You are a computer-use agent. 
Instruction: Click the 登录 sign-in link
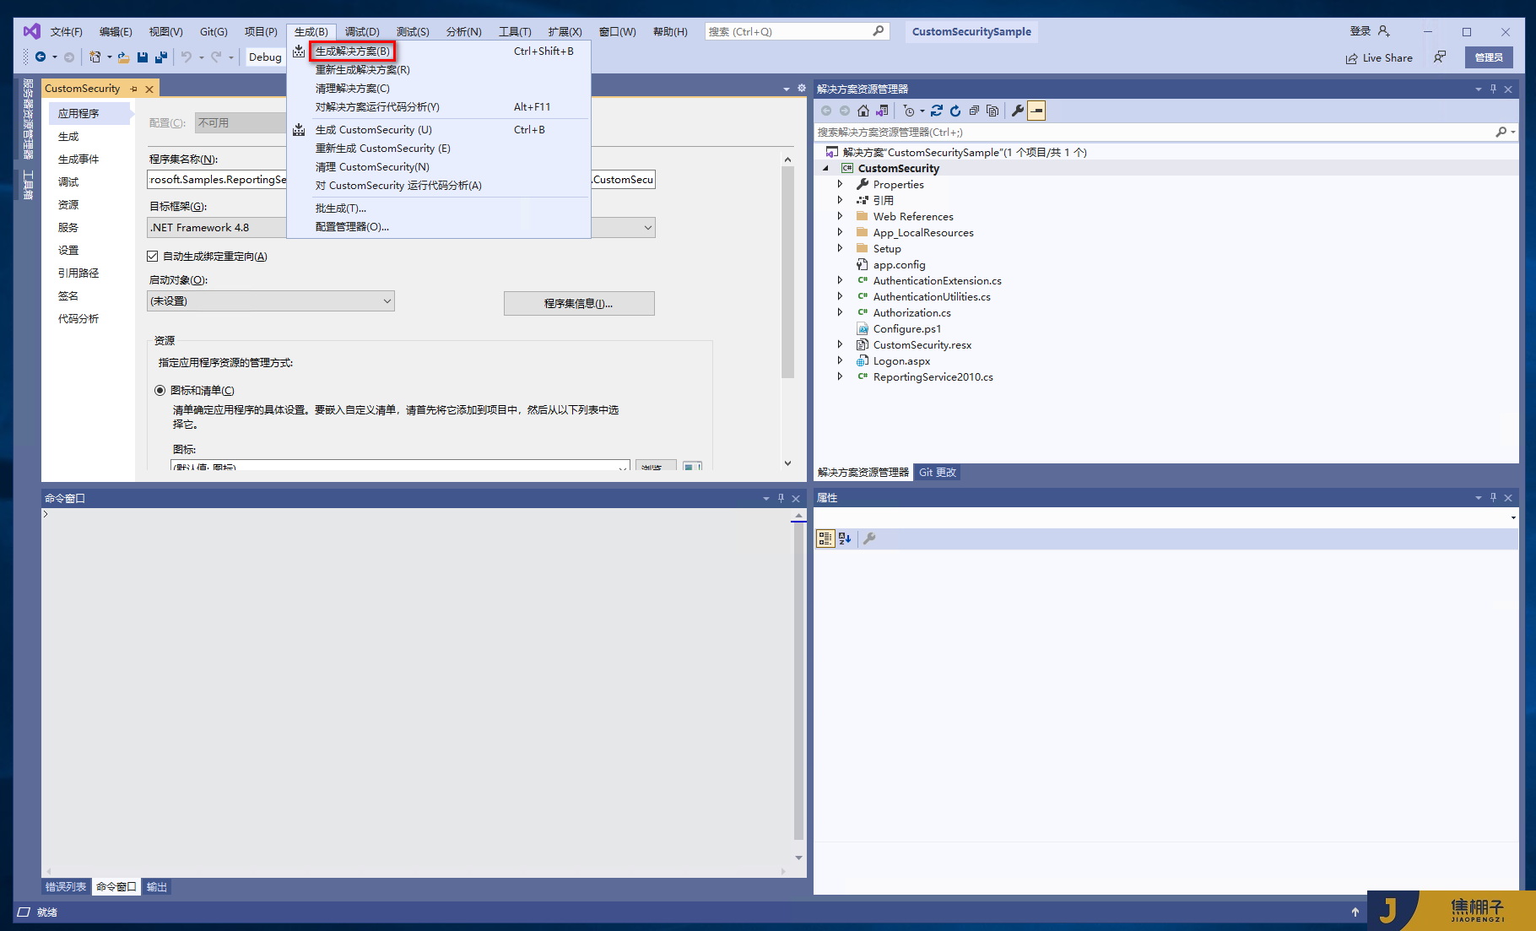coord(1360,31)
